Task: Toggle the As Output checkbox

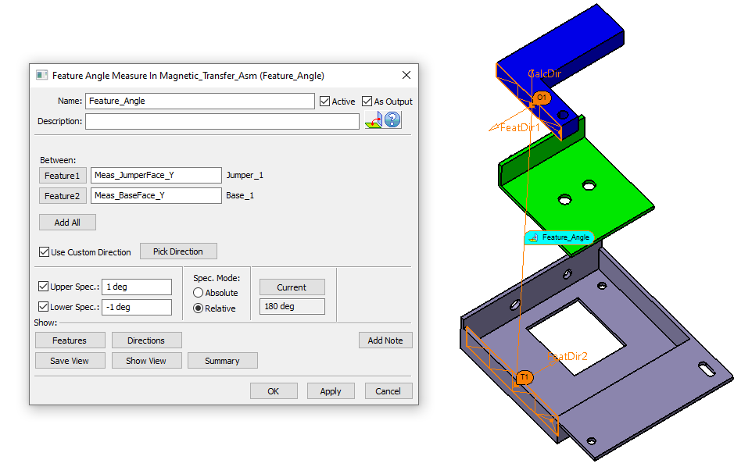Action: coord(367,102)
